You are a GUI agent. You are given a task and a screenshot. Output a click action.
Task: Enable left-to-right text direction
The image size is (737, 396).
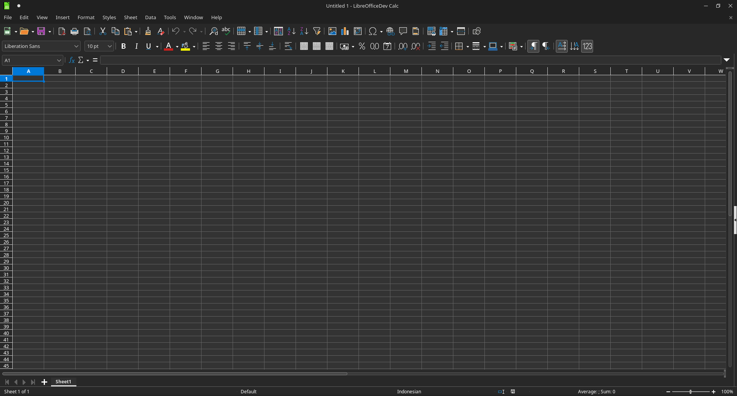point(533,46)
